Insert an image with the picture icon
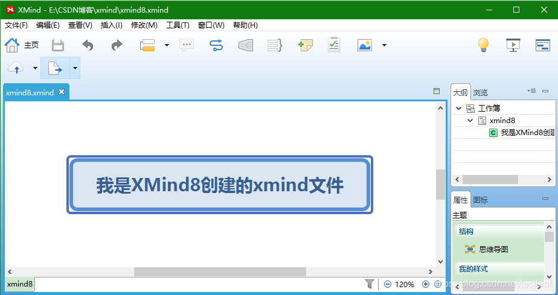This screenshot has width=558, height=295. pos(365,45)
